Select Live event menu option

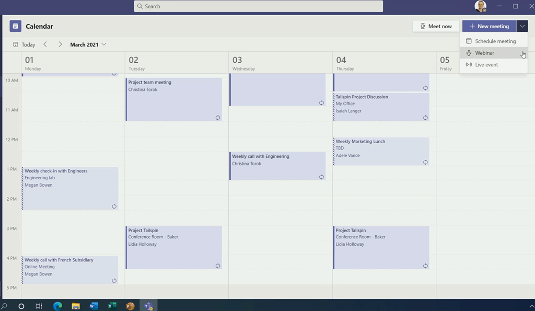tap(486, 65)
